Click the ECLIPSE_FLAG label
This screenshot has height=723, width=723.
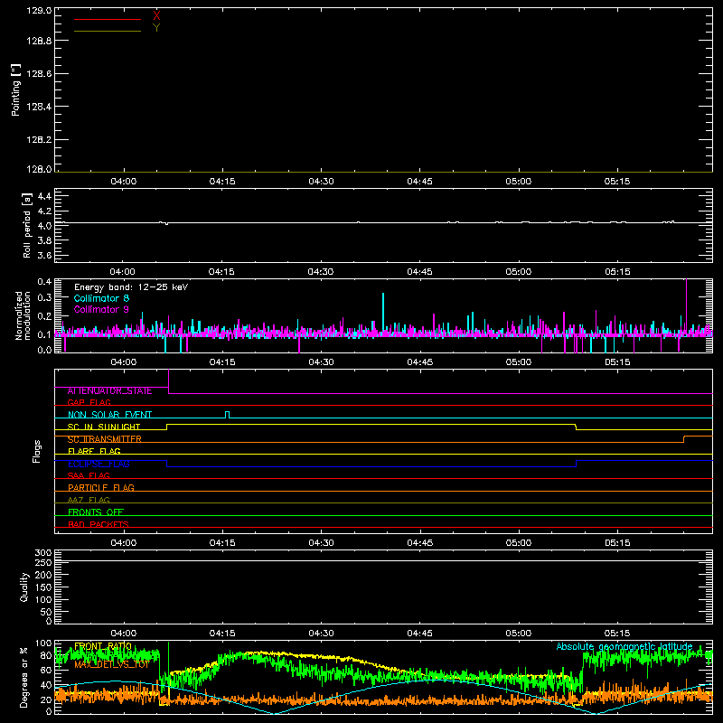[x=99, y=464]
